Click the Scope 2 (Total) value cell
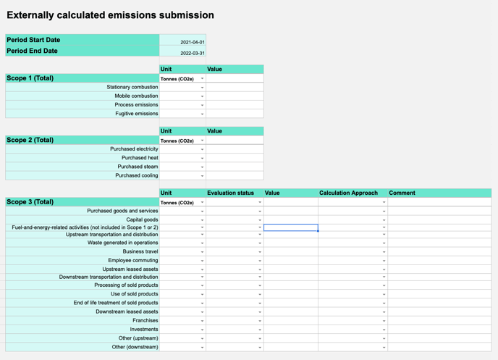 click(x=235, y=140)
